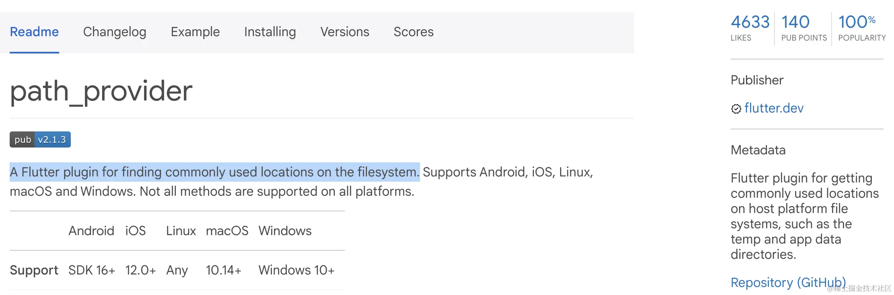This screenshot has height=295, width=894.
Task: Switch to the Changelog tab
Action: pyautogui.click(x=114, y=32)
